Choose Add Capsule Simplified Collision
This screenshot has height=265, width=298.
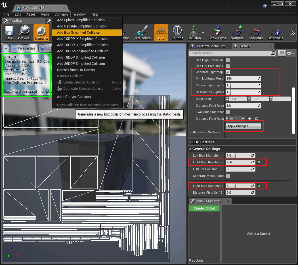coord(87,26)
